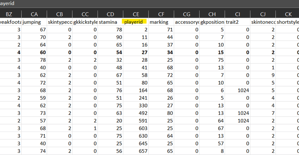The height and width of the screenshot is (155, 299).
Task: Select the playerid cell containing 603
Action: tap(136, 128)
